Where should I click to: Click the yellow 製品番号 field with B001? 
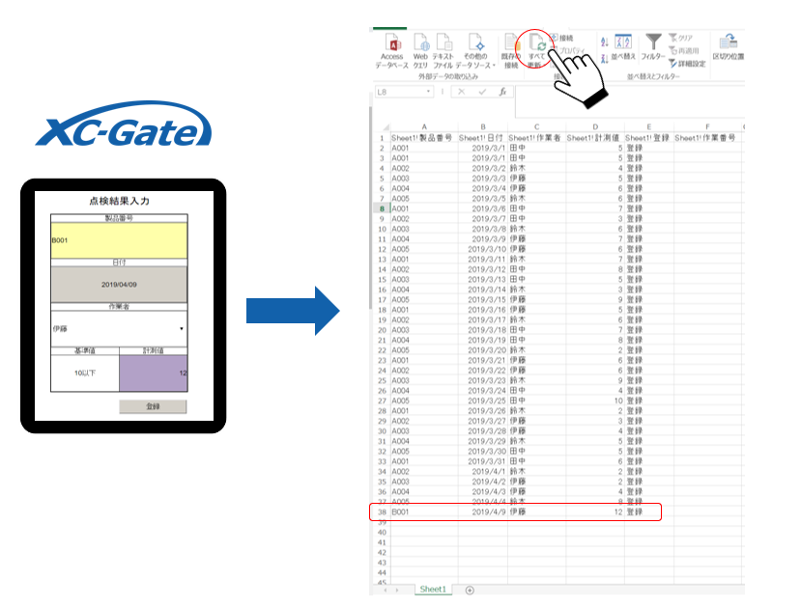[x=119, y=241]
